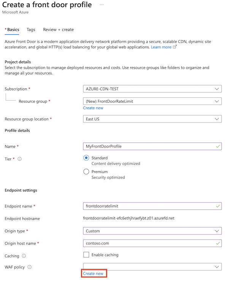This screenshot has height=284, width=228.
Task: Open the WAF policy dropdown
Action: [x=152, y=267]
